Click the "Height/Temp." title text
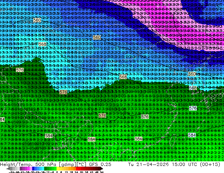Screen dimensions: 224x173 click(x=17, y=165)
